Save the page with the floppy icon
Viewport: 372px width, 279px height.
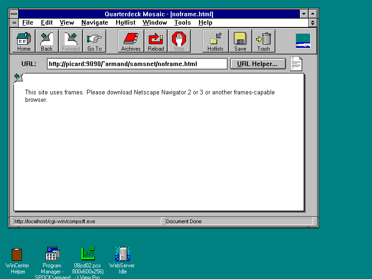point(240,41)
